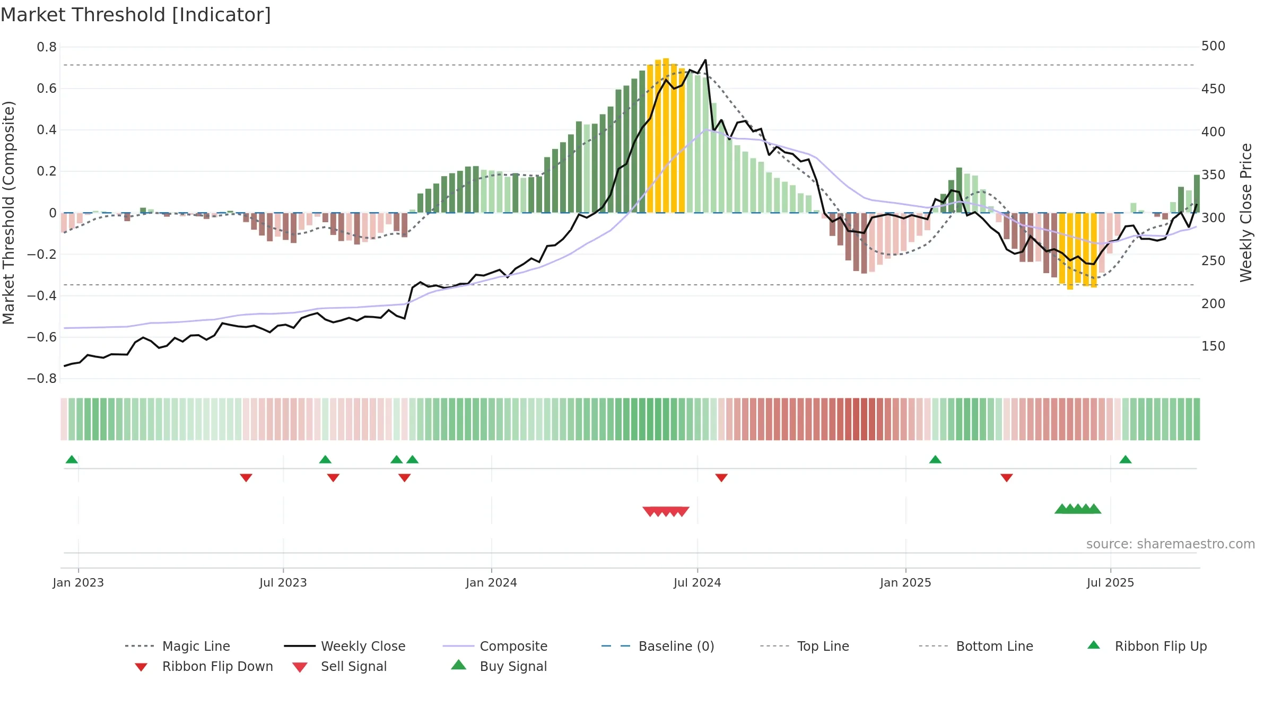Click the leftmost green Buy Signal triangle in 2025

1062,509
